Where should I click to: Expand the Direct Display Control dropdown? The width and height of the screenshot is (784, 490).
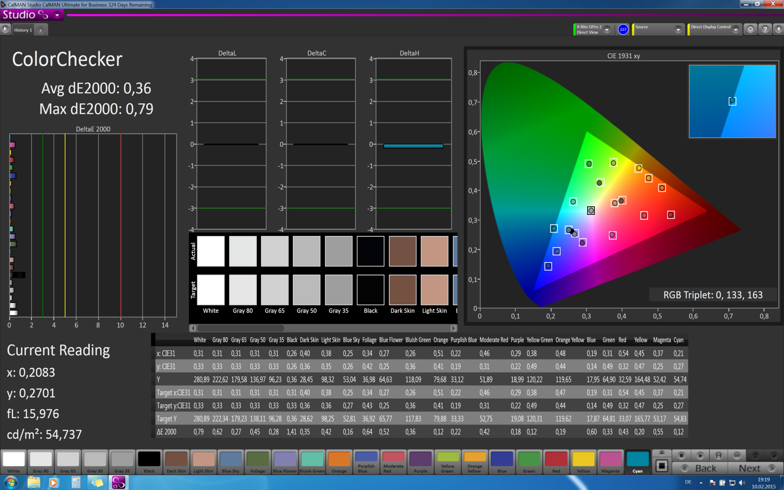735,29
